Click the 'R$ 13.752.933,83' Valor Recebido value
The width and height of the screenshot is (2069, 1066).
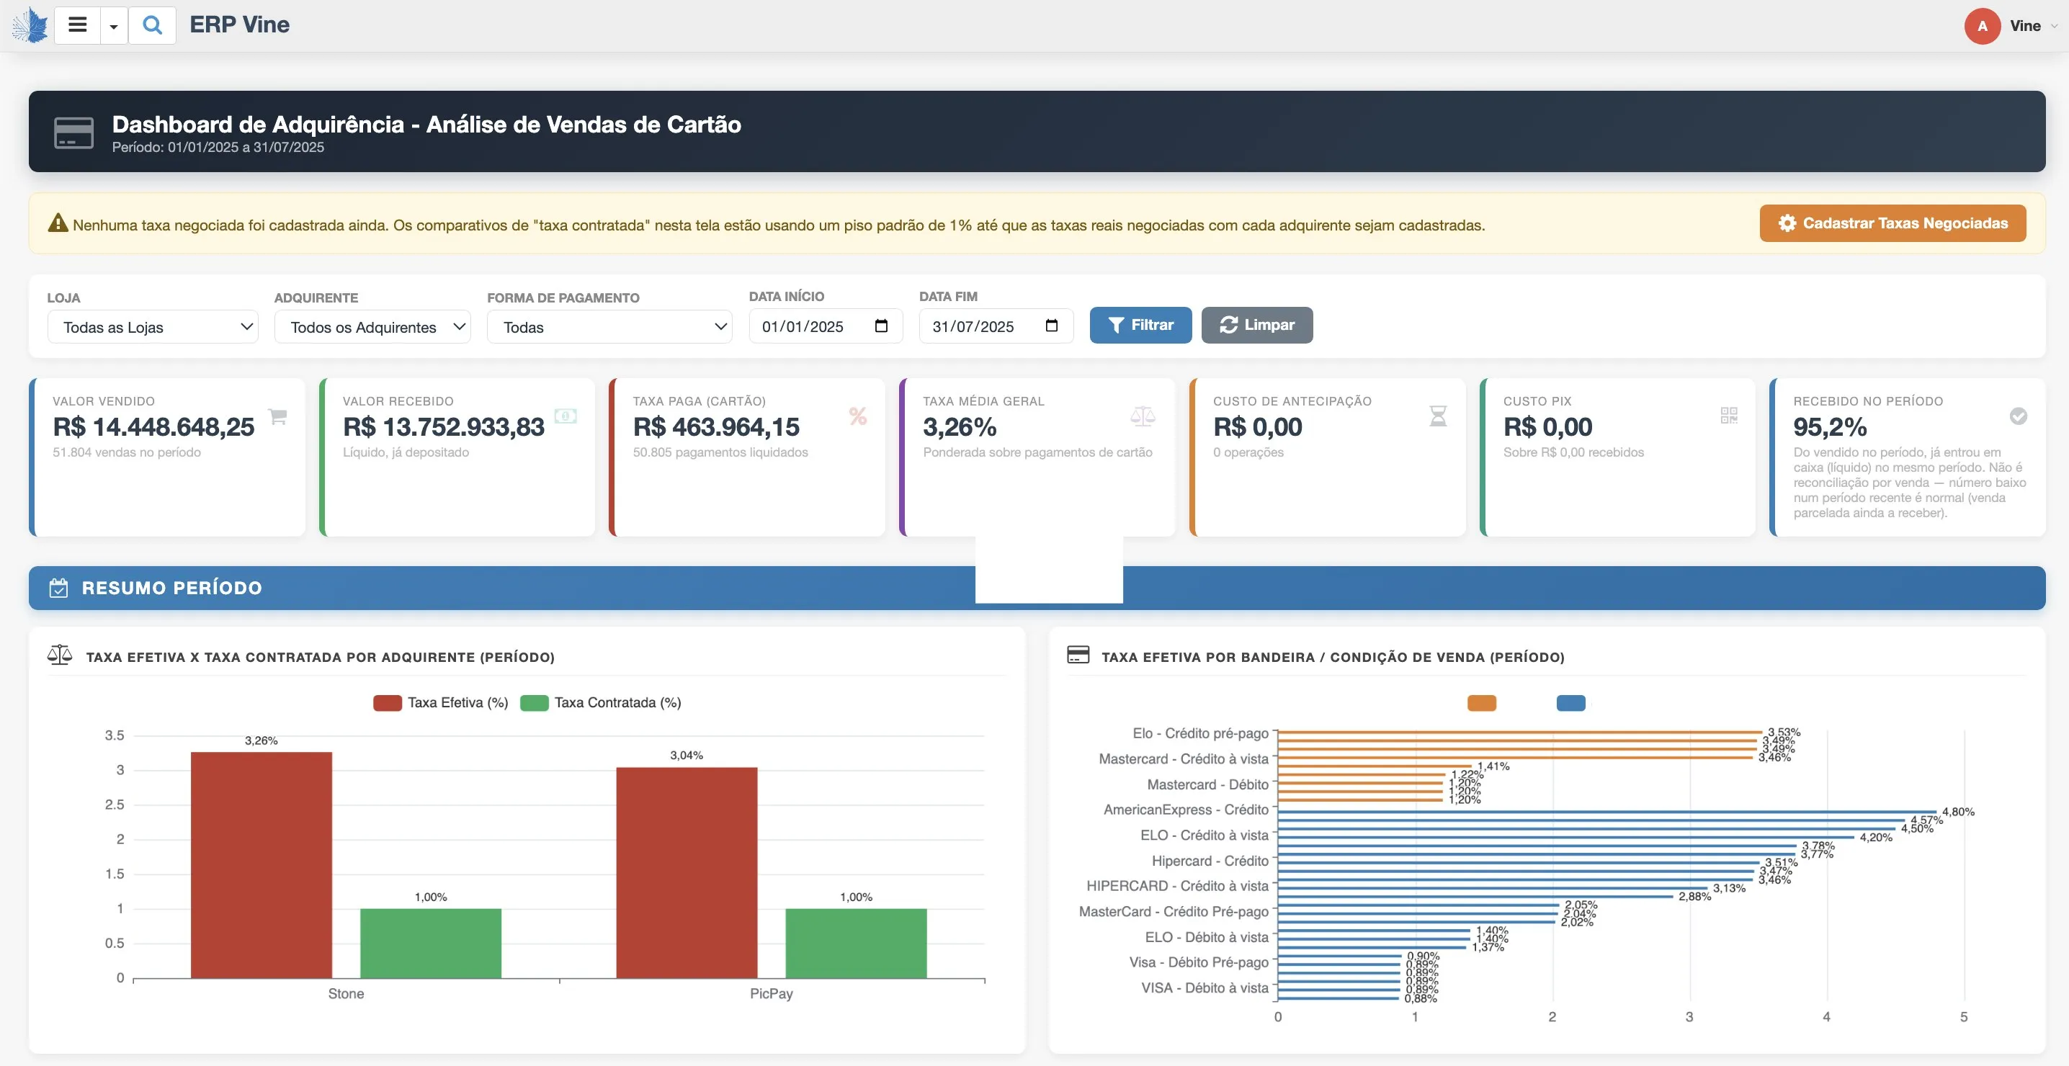tap(443, 426)
